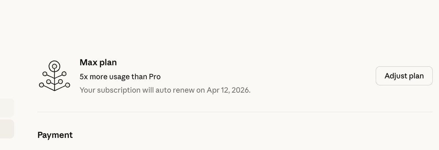
Task: Click the bottom-left circle node of the plan icon
Action: [41, 86]
